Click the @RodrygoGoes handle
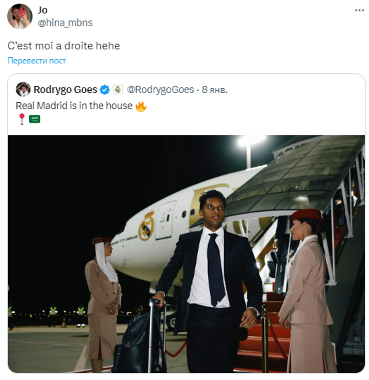The image size is (369, 380). tap(160, 90)
